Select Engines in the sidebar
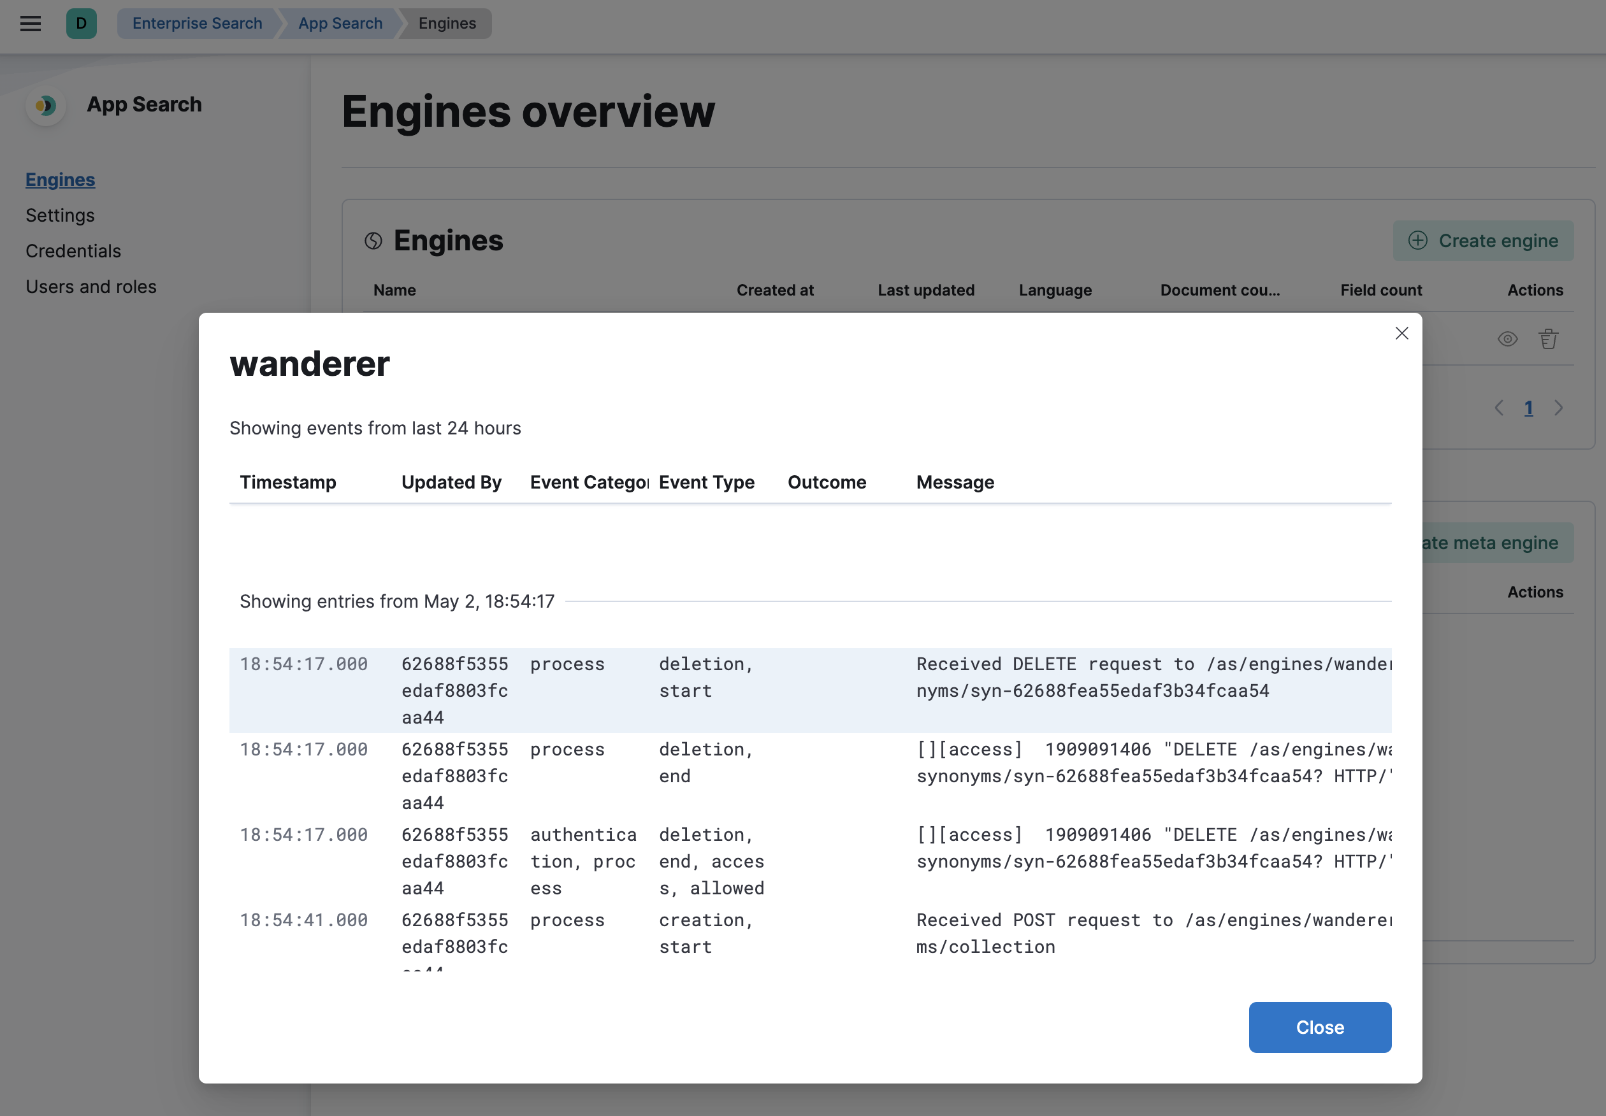This screenshot has width=1606, height=1116. [x=60, y=180]
